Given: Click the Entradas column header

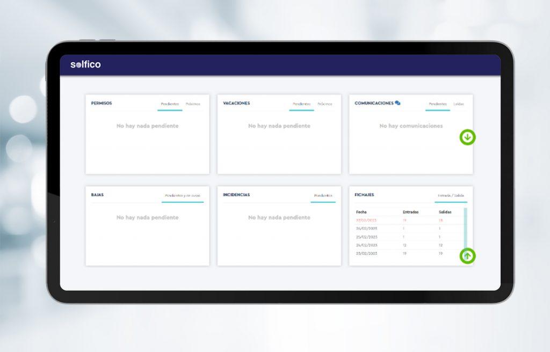Looking at the screenshot, I should click(411, 211).
